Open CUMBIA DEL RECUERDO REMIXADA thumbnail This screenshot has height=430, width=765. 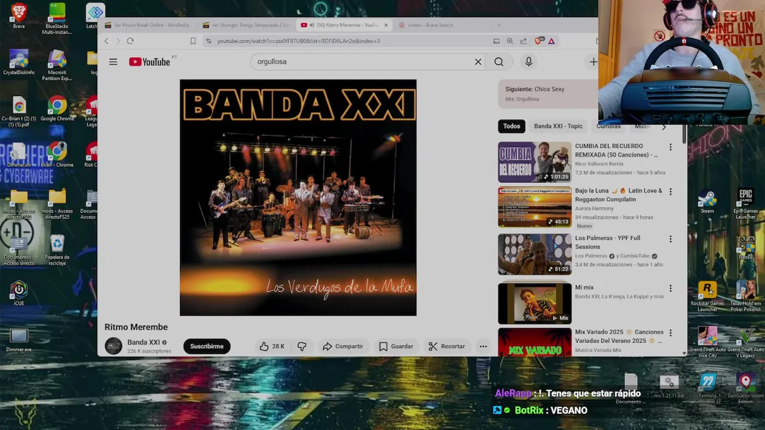pyautogui.click(x=535, y=162)
